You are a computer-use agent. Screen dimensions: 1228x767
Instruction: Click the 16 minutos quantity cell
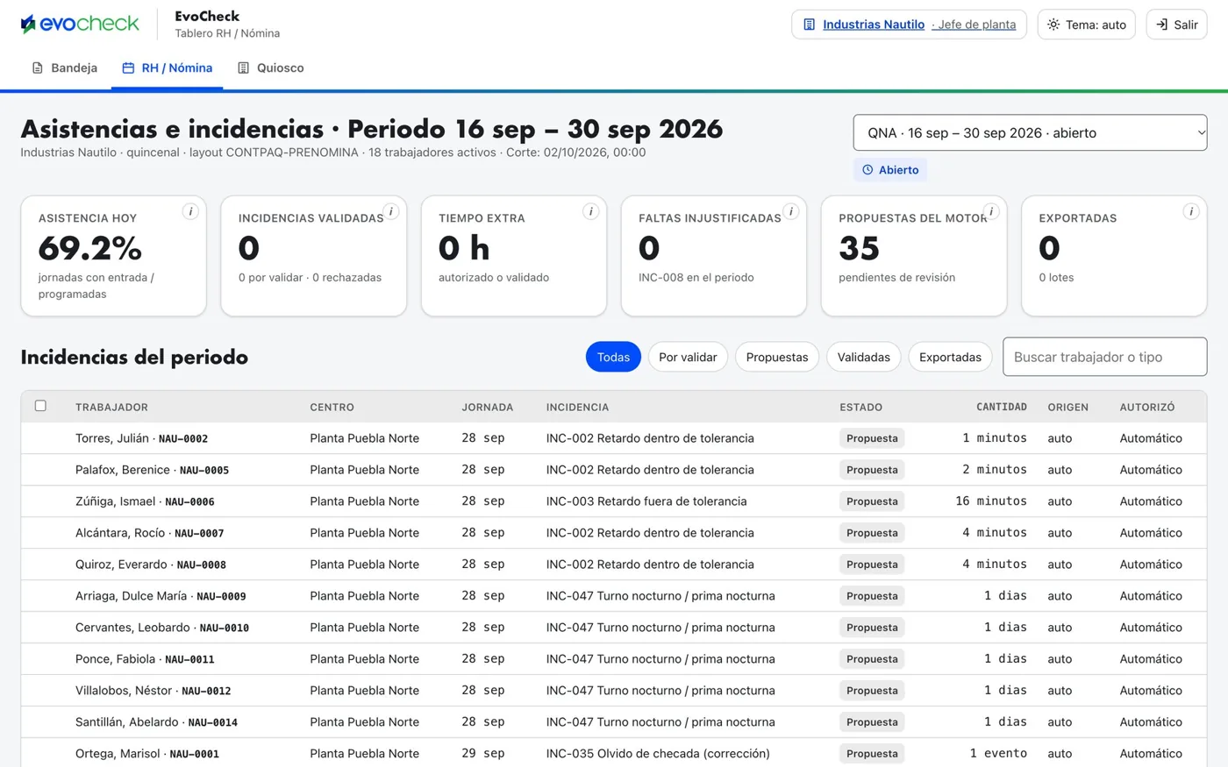pyautogui.click(x=991, y=501)
